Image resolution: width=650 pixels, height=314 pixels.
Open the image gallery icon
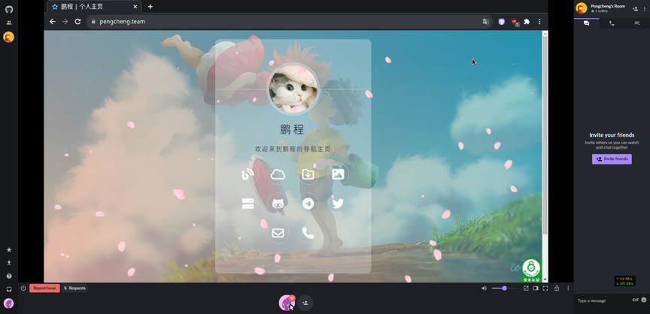point(338,174)
